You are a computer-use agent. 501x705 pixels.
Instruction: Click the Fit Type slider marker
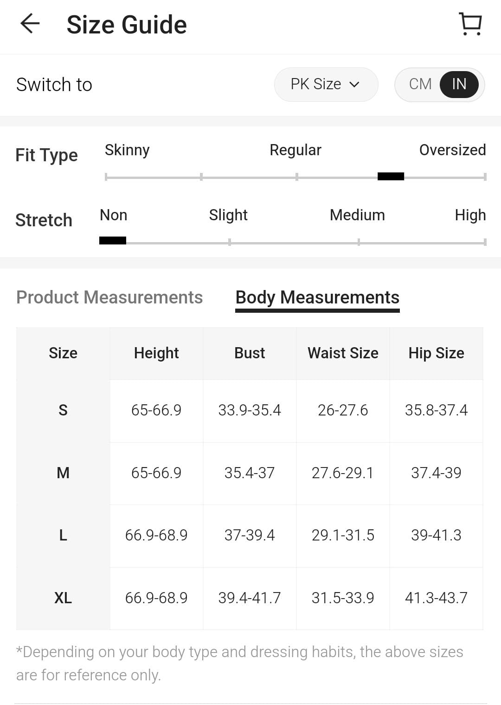(391, 177)
